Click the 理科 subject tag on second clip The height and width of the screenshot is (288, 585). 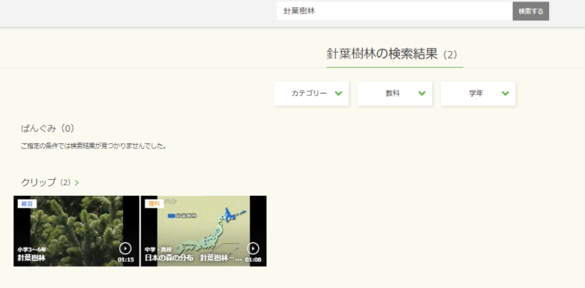(x=154, y=204)
